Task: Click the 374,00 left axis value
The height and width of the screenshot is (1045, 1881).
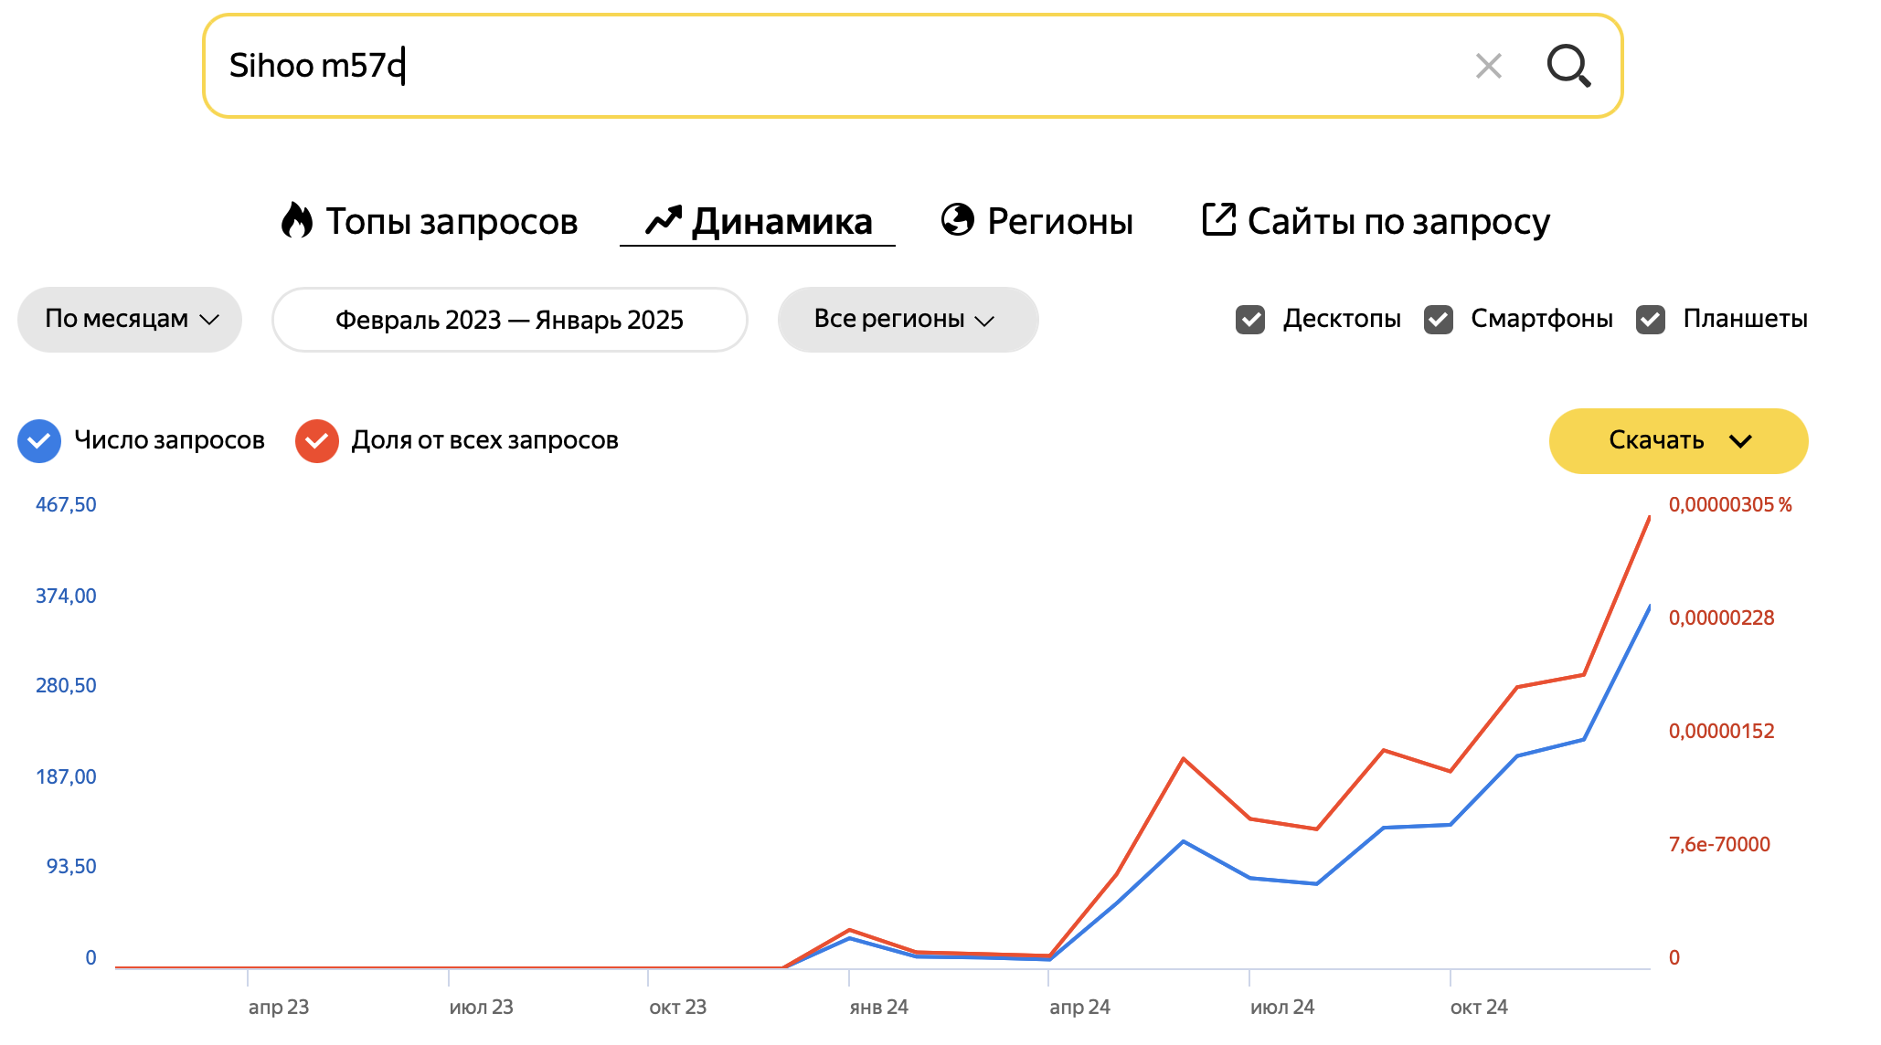Action: coord(66,596)
